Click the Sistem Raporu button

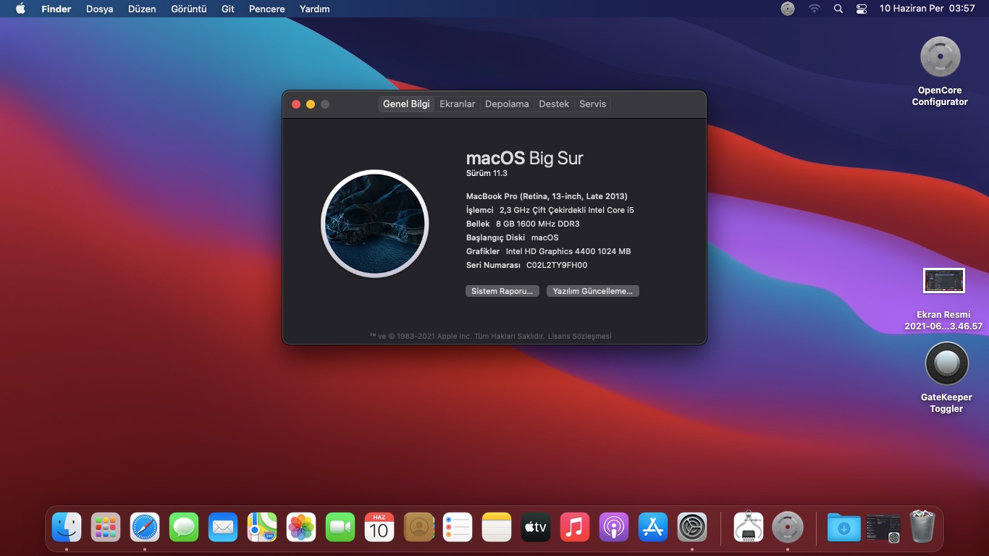point(503,291)
